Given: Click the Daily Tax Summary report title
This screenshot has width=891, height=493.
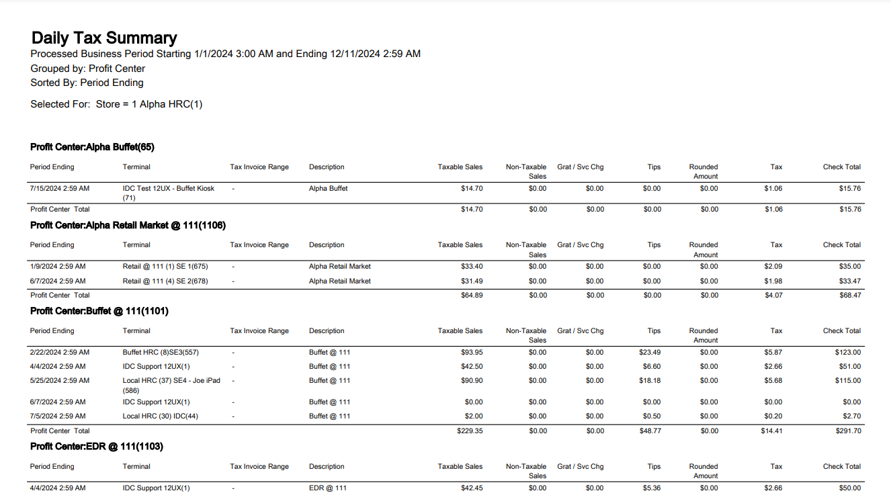Looking at the screenshot, I should tap(104, 38).
